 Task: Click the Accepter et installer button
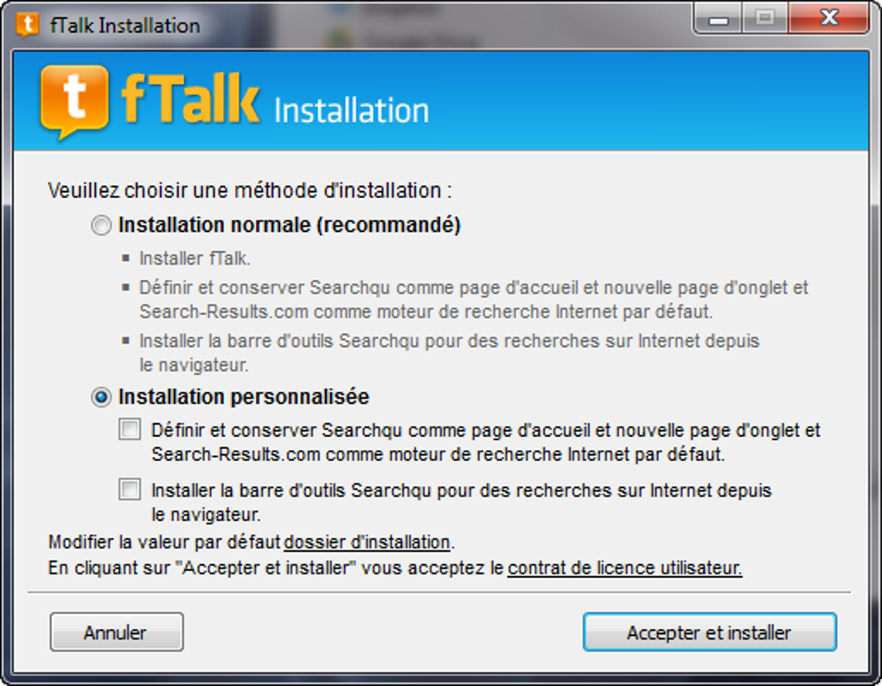tap(709, 632)
